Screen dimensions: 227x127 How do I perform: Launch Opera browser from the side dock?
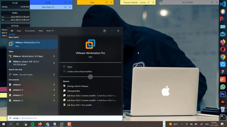(223, 49)
